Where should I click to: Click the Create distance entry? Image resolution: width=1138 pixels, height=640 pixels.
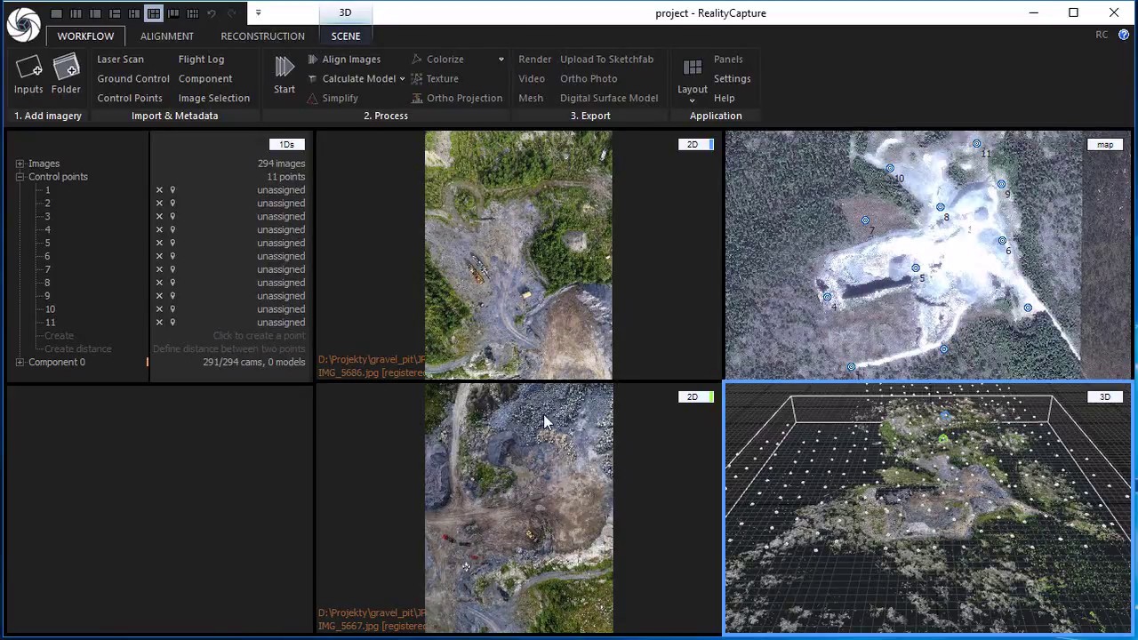[78, 348]
